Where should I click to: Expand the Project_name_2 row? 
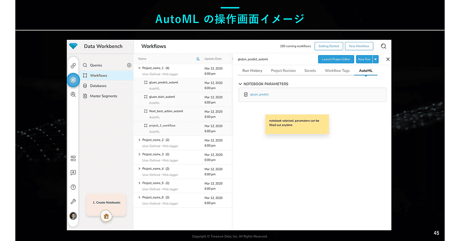140,140
